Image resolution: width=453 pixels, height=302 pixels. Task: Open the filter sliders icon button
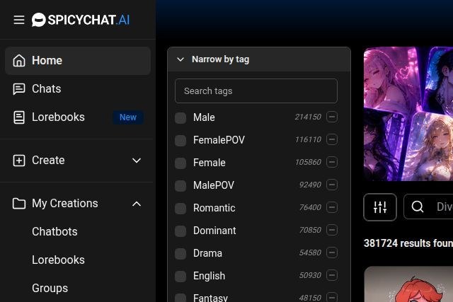380,207
